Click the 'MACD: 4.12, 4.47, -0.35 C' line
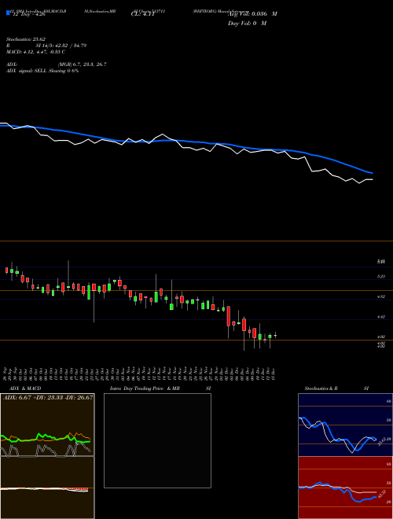This screenshot has width=393, height=519. (35, 52)
